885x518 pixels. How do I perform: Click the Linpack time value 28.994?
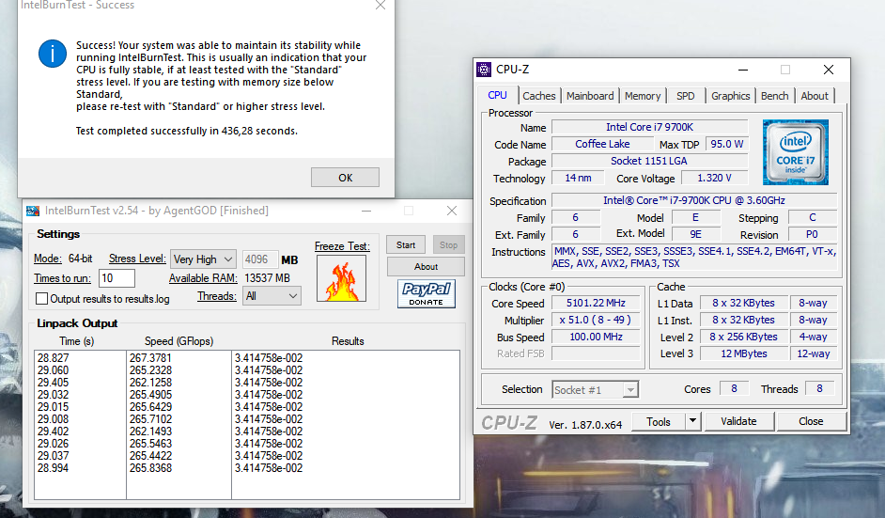click(x=53, y=468)
